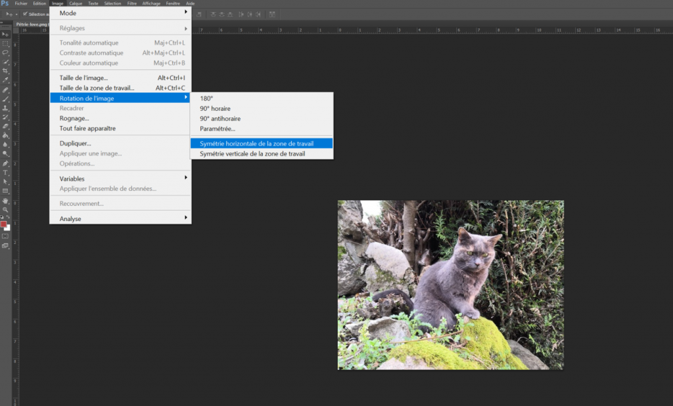Open the Affichage menu
The image size is (673, 406).
point(151,3)
